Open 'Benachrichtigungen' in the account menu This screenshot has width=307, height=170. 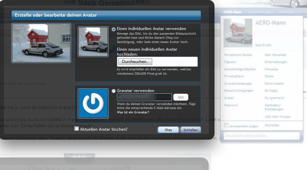[239, 91]
